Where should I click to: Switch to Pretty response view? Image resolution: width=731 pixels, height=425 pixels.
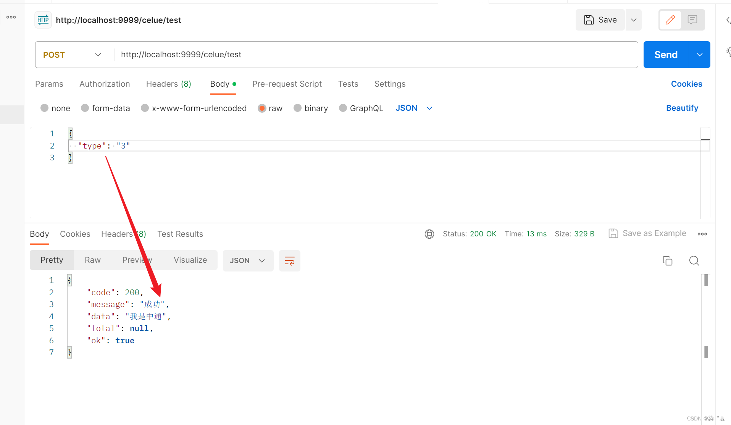[52, 260]
